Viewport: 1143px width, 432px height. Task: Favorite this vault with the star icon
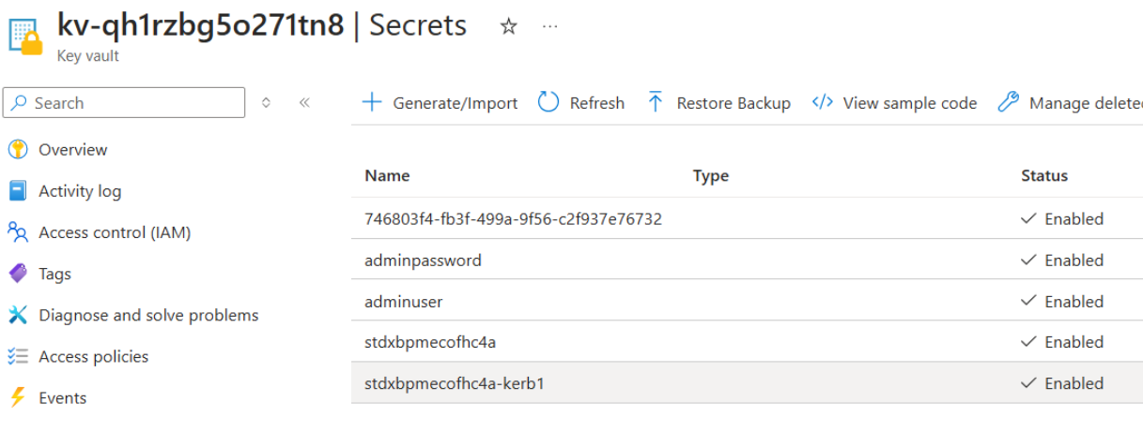(x=508, y=26)
